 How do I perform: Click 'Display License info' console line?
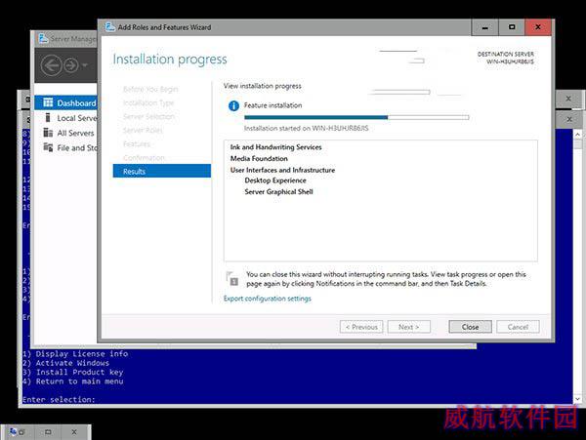tap(82, 353)
